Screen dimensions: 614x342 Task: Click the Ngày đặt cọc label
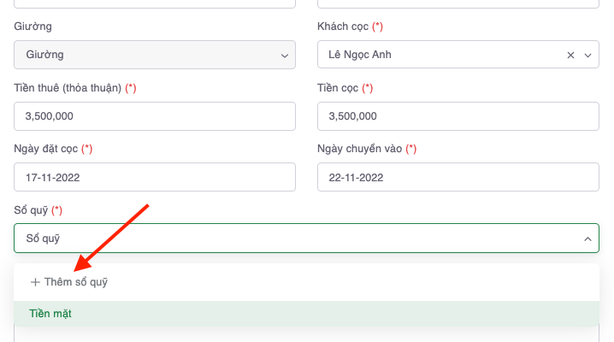pyautogui.click(x=46, y=149)
